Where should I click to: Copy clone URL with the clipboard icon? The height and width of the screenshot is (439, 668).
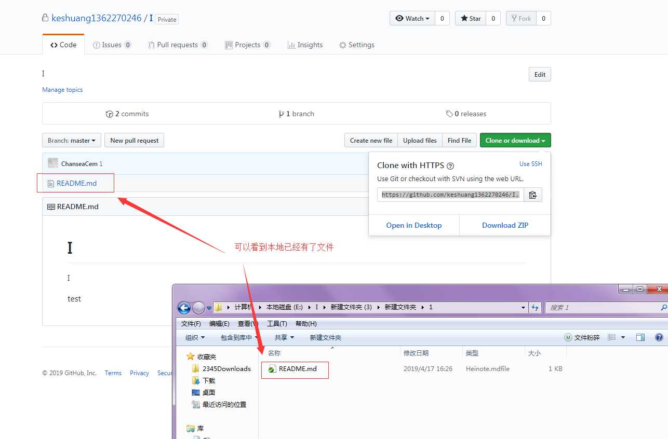point(532,195)
